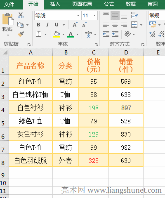Select the sales cell 982
The height and width of the screenshot is (198, 165).
126,147
